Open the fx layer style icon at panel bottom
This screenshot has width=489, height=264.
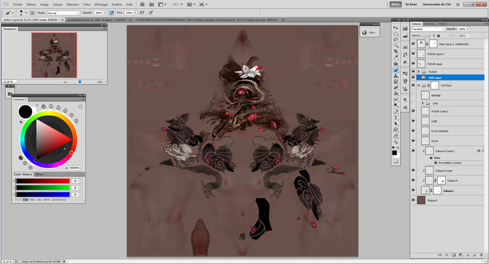click(x=446, y=255)
